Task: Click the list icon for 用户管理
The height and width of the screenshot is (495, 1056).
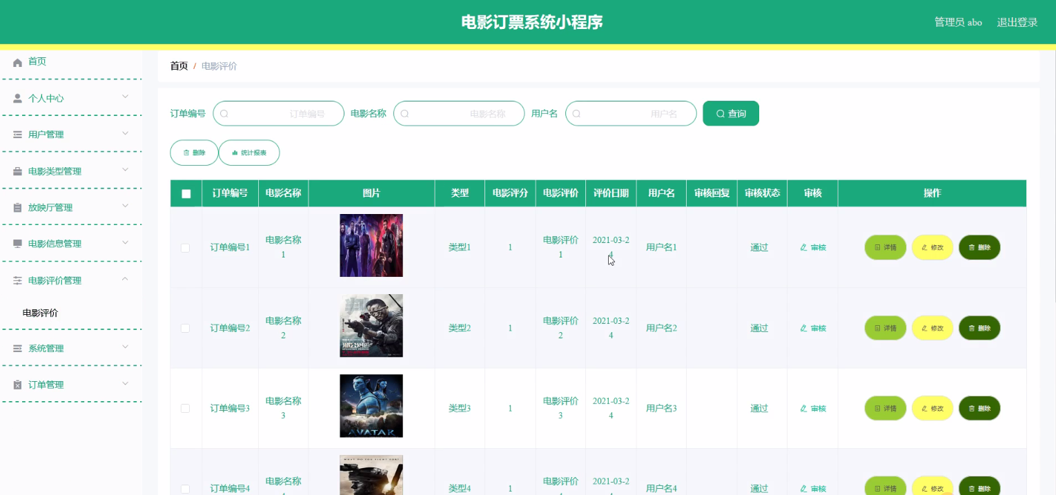Action: pyautogui.click(x=18, y=134)
